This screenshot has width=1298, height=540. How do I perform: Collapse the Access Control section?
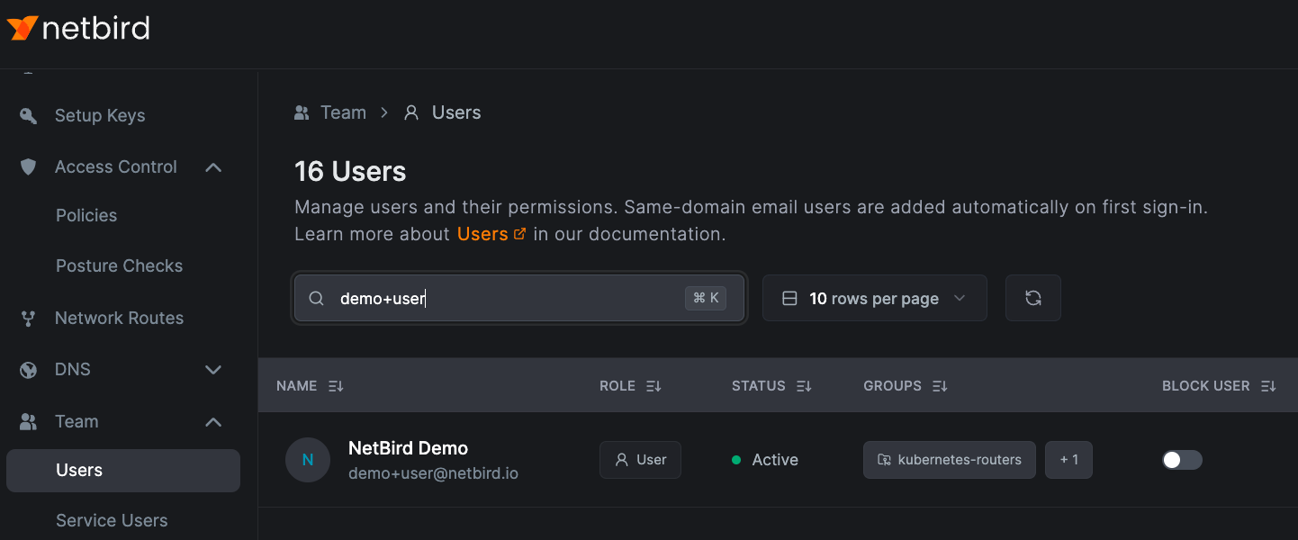pos(213,167)
